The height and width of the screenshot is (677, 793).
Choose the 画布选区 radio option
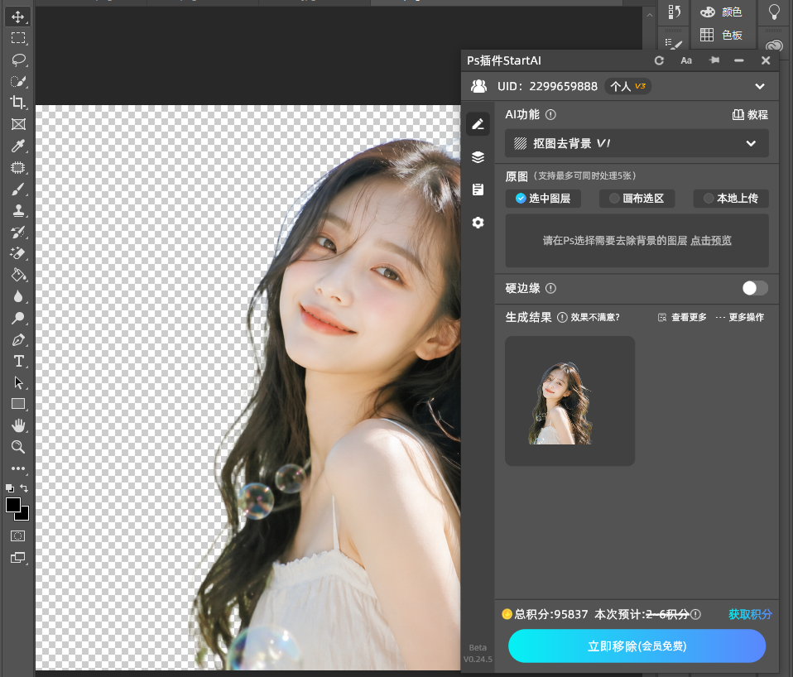(637, 198)
